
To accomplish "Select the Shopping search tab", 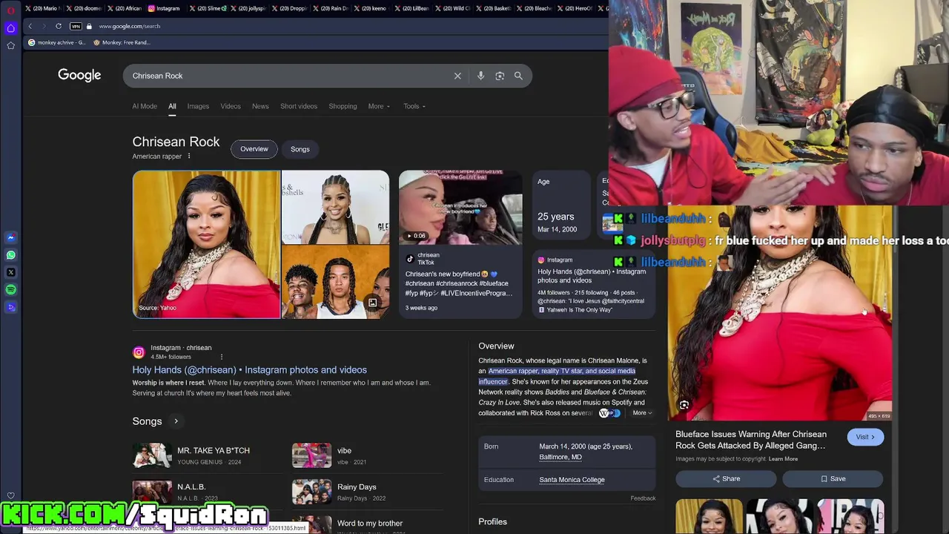I will (343, 106).
